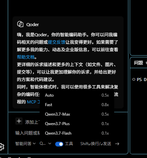Click the Shift换行/发送 hint text

[96, 144]
